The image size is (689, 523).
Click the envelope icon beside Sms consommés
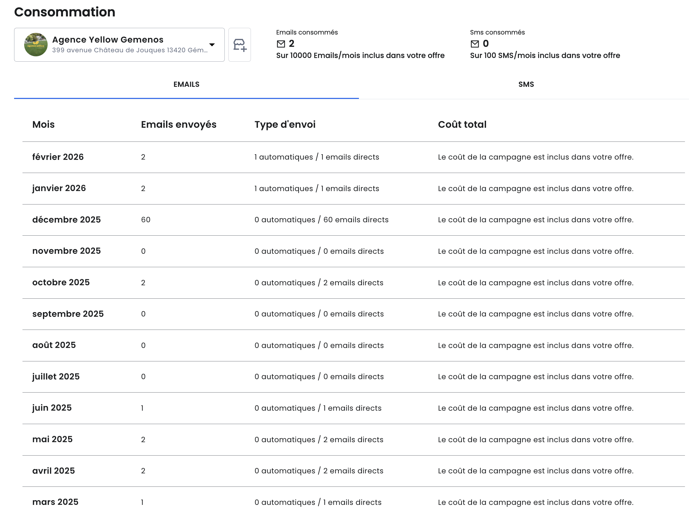click(475, 44)
